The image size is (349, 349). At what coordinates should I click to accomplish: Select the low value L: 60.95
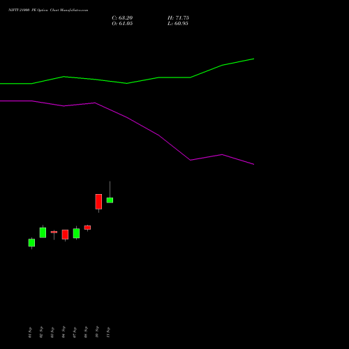point(178,24)
